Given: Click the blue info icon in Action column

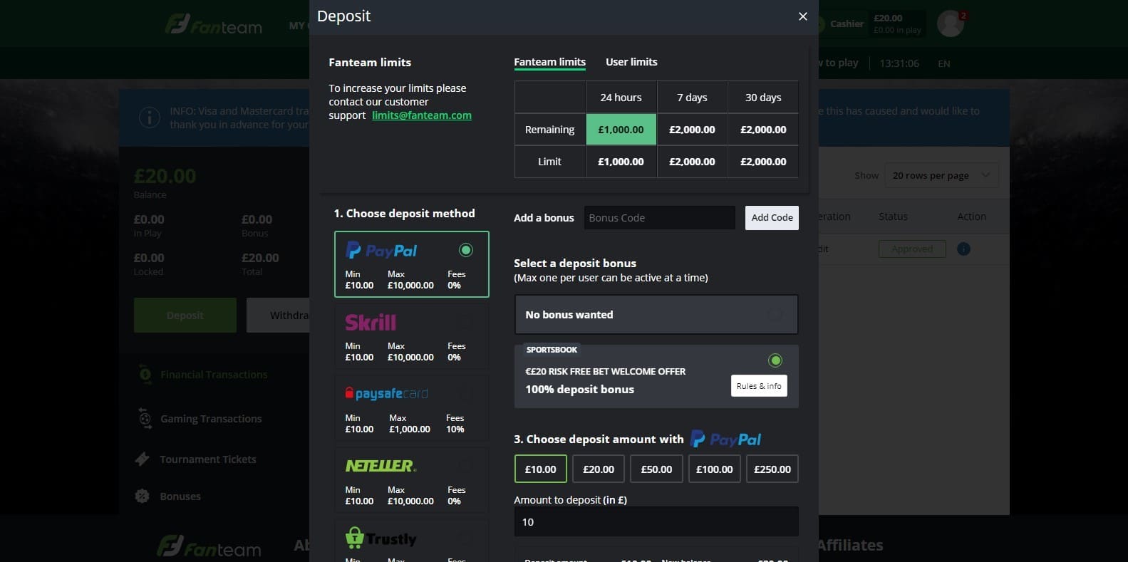Looking at the screenshot, I should pos(963,249).
